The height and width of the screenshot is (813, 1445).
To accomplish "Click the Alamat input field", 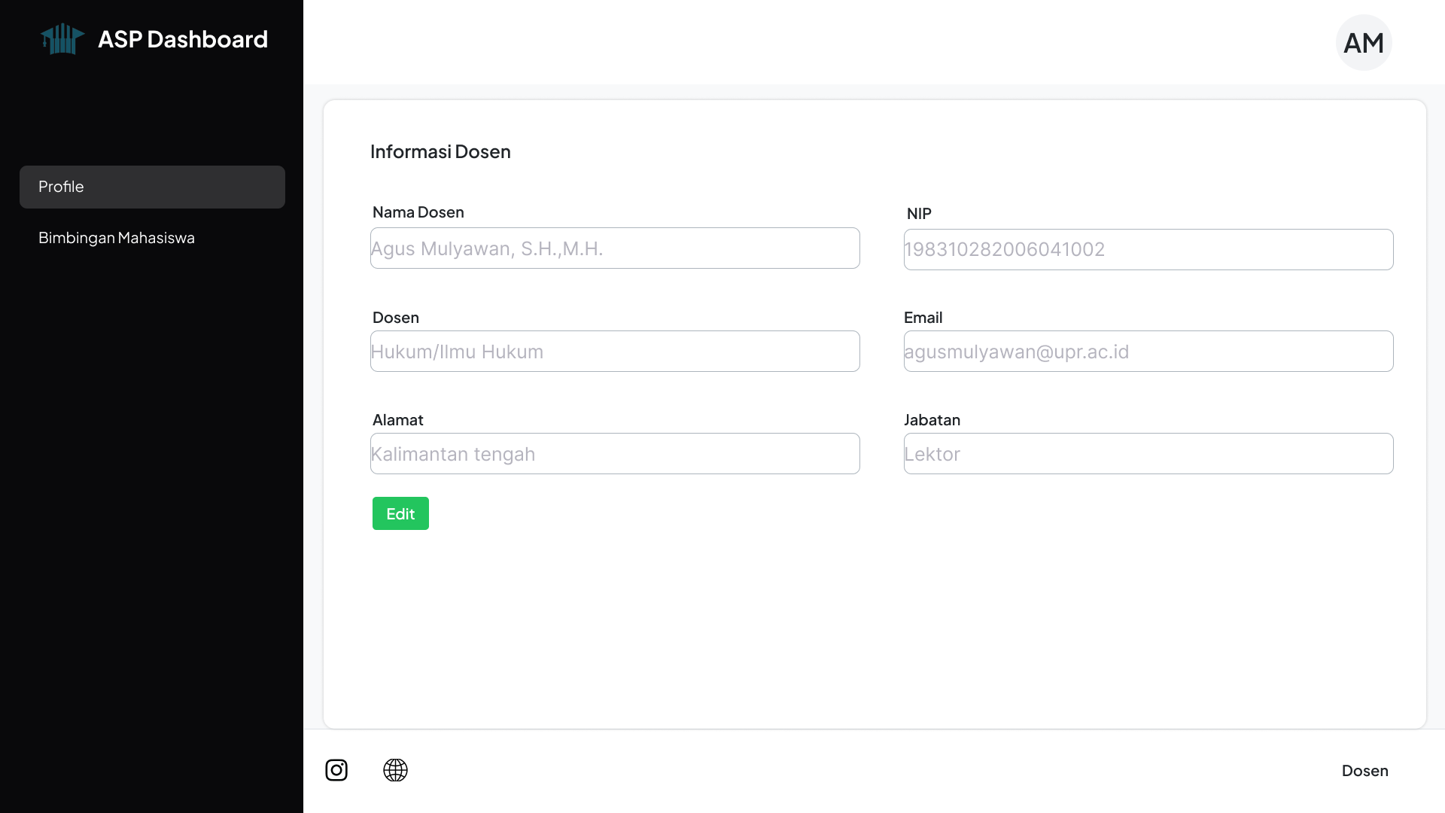I will tap(614, 454).
